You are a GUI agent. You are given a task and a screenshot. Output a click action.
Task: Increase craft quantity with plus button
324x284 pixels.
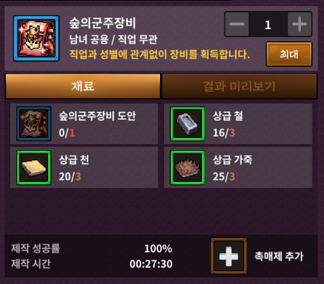pyautogui.click(x=300, y=24)
